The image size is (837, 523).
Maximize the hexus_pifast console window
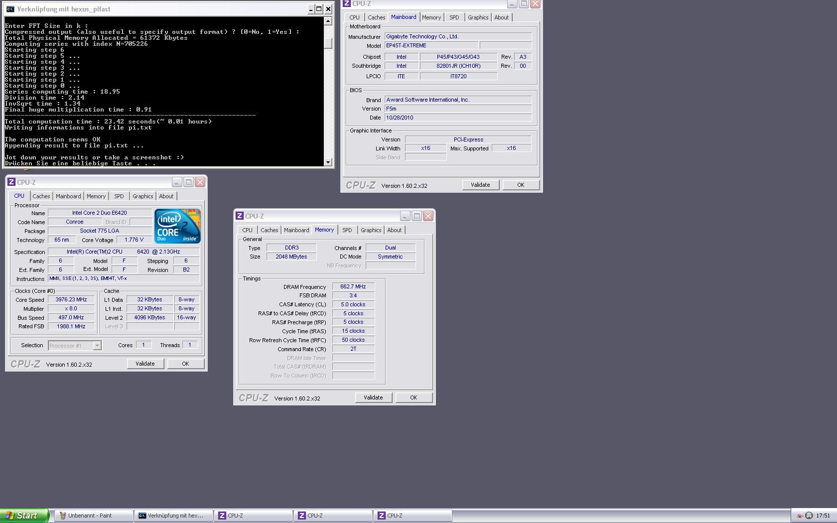[319, 9]
